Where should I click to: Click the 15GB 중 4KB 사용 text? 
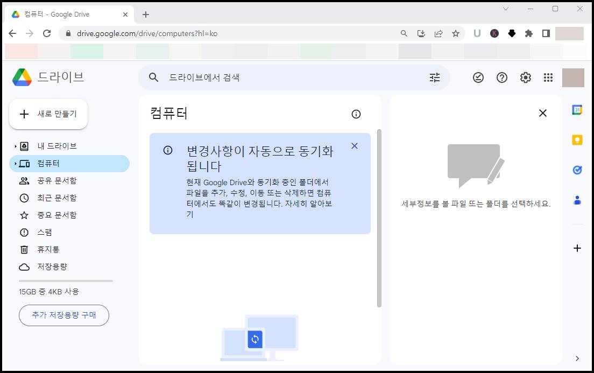(x=49, y=292)
